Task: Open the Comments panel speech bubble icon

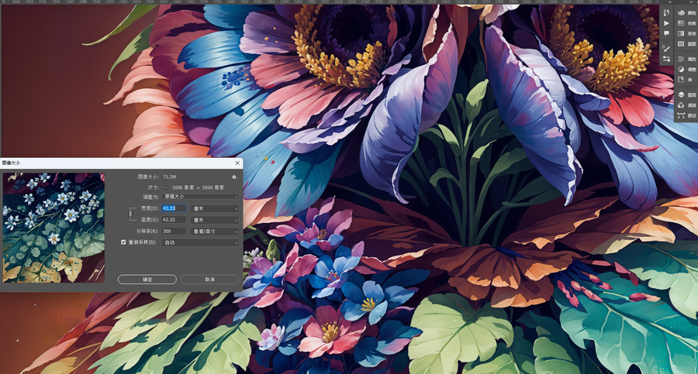Action: (666, 33)
